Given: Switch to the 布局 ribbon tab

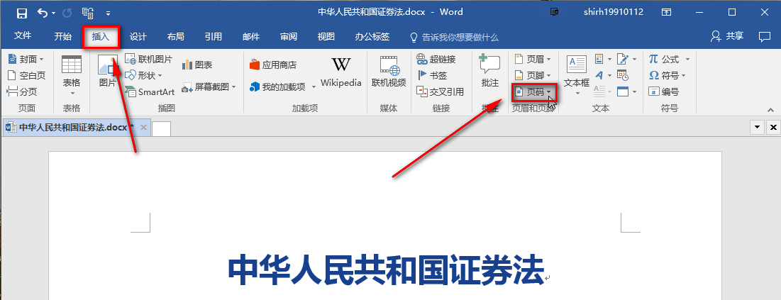Looking at the screenshot, I should 175,36.
